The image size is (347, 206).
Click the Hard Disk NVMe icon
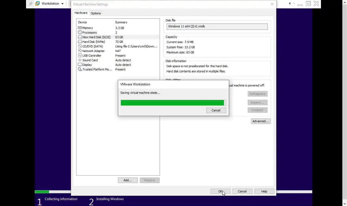tap(80, 42)
